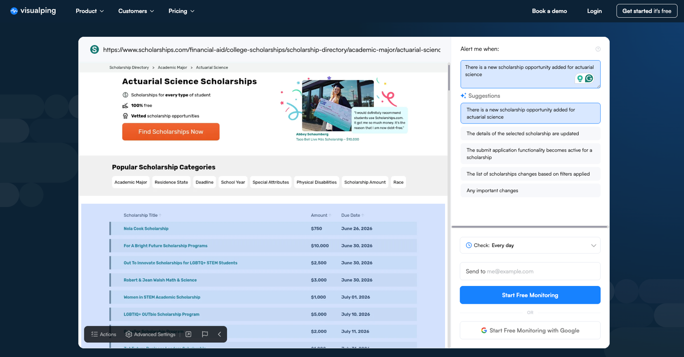Image resolution: width=684 pixels, height=357 pixels.
Task: Open the Actions menu in the toolbar
Action: pyautogui.click(x=104, y=334)
